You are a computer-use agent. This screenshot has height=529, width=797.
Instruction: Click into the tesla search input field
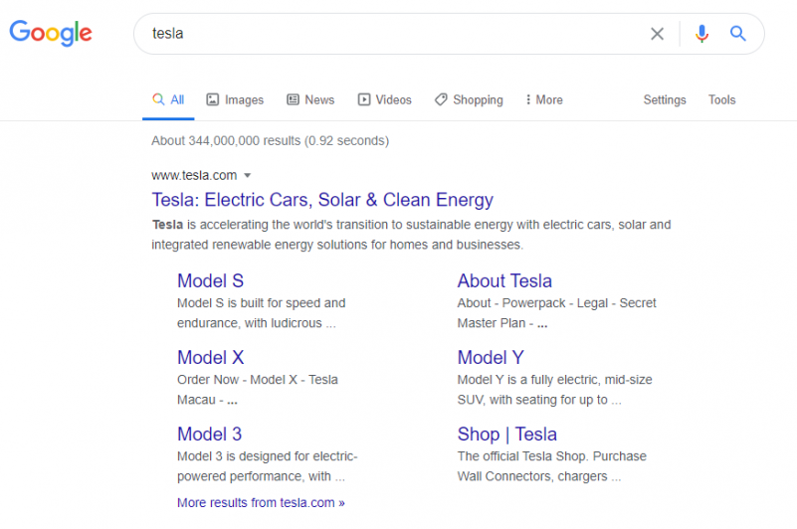(x=396, y=34)
